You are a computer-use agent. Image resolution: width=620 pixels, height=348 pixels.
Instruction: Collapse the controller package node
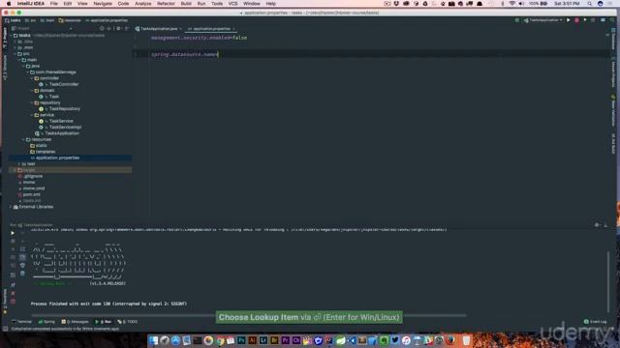pos(32,78)
